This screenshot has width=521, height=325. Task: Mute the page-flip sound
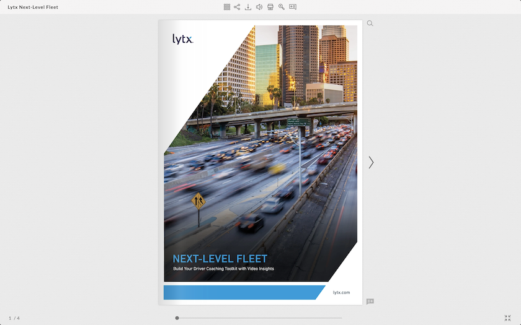point(259,7)
